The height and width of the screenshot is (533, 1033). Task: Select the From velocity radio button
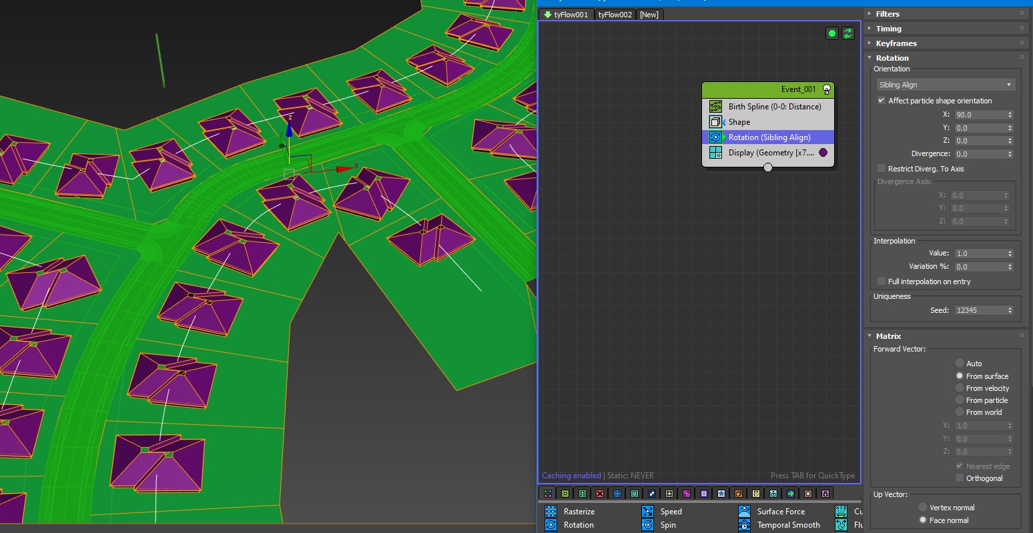tap(960, 388)
